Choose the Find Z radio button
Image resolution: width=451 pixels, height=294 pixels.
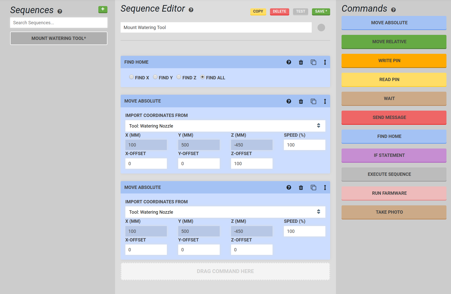pyautogui.click(x=179, y=77)
